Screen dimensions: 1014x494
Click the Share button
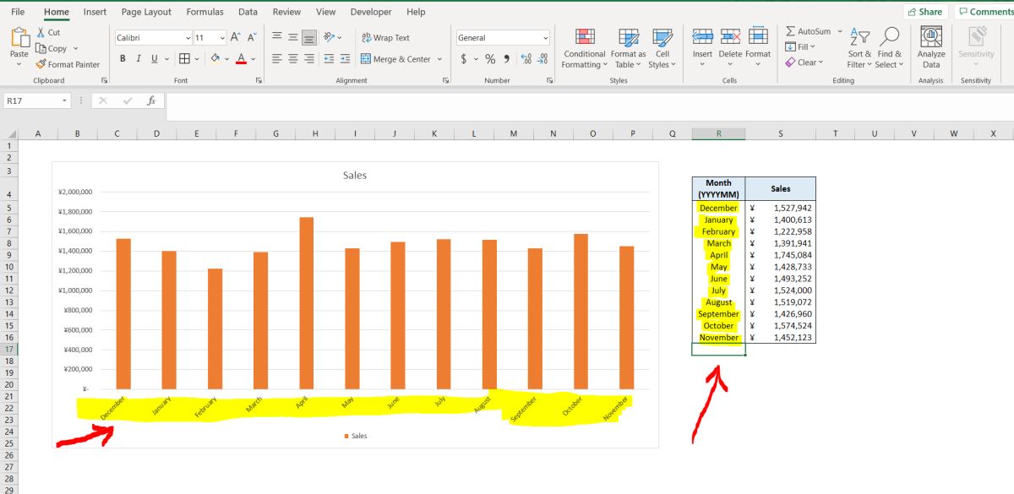[924, 11]
